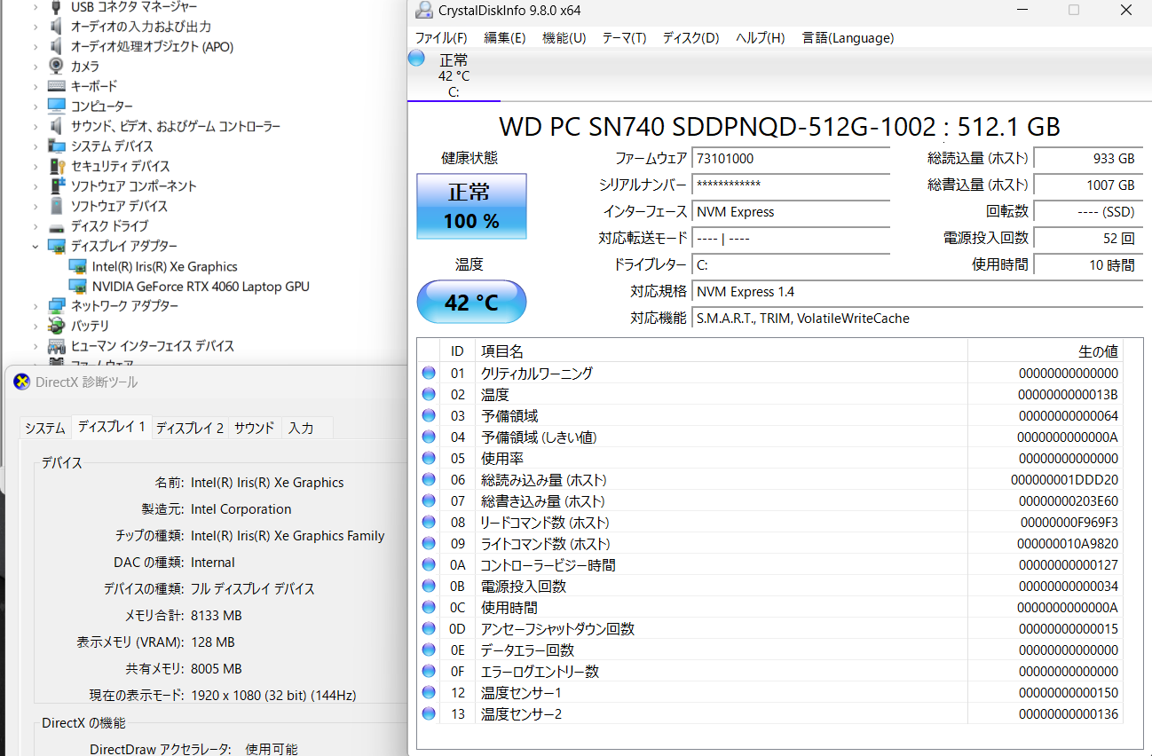Viewport: 1152px width, 756px height.
Task: Select the 総読み込み量 (ホスト) S.M.A.R.T. row
Action: [770, 480]
